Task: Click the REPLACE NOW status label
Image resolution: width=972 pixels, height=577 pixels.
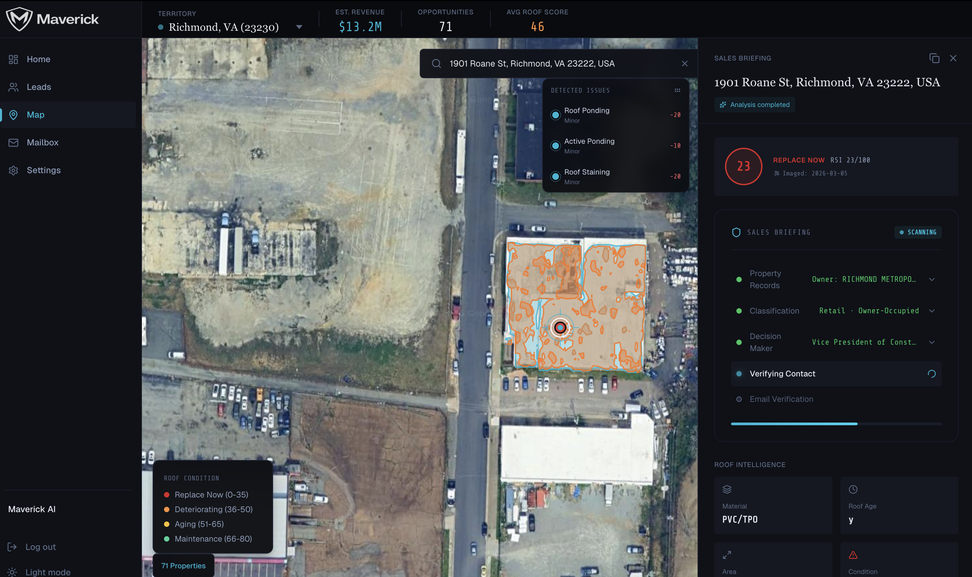Action: (x=798, y=160)
